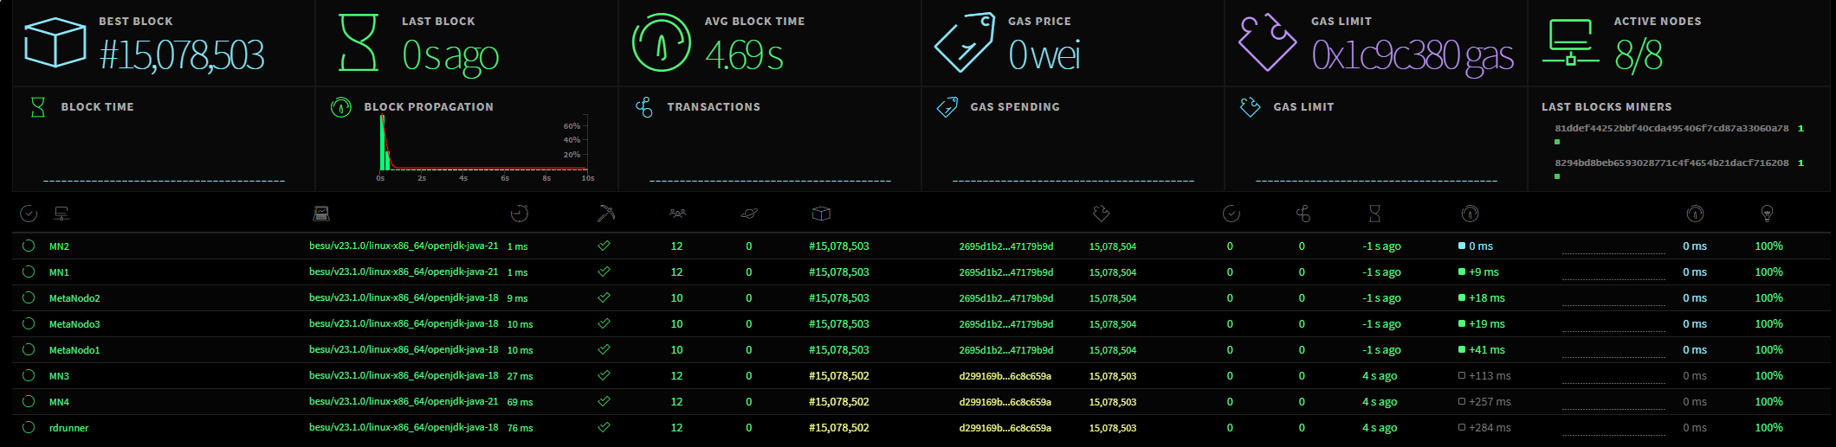This screenshot has height=447, width=1836.
Task: Click the Last Blocks Miners heading
Action: (1606, 107)
